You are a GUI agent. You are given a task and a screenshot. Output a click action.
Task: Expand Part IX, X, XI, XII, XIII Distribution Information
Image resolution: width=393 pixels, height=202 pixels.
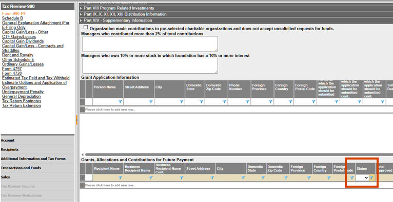81,14
